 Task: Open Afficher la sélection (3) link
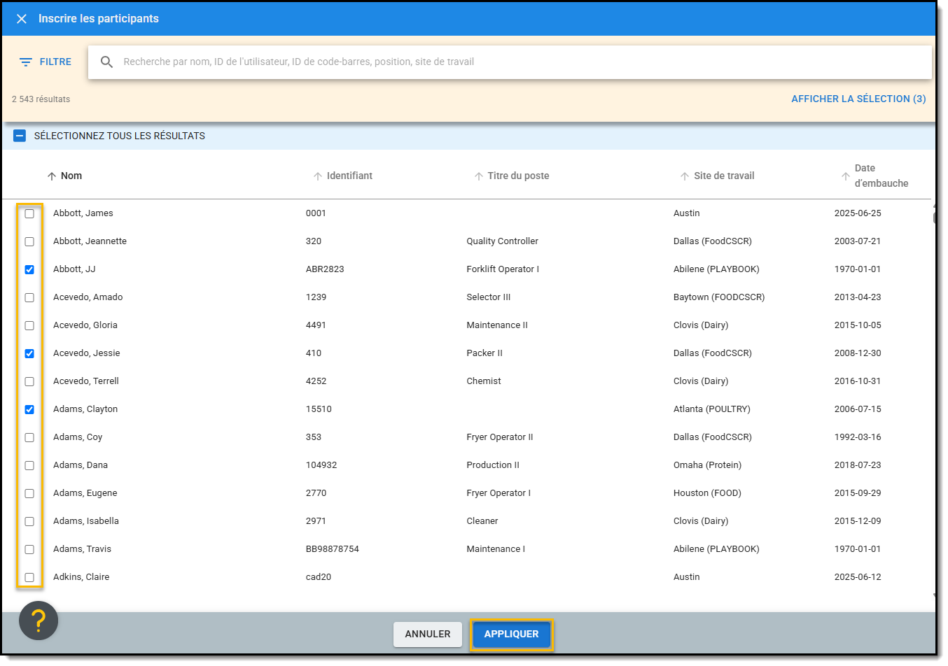pos(858,99)
